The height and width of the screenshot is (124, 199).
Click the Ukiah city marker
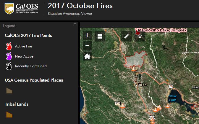tap(136, 85)
